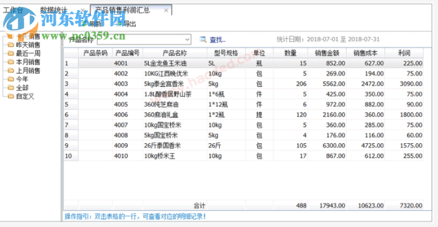Click the magnifier icon beside 查找
This screenshot has width=438, height=227.
[x=203, y=39]
